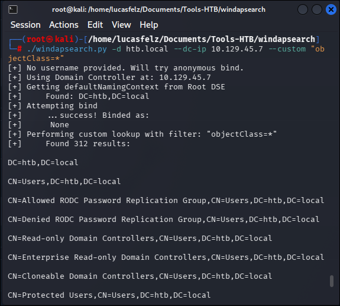The image size is (340, 306).
Task: Click the 'CN=Enterprise Read-only Domain Controllers' line
Action: click(x=166, y=257)
